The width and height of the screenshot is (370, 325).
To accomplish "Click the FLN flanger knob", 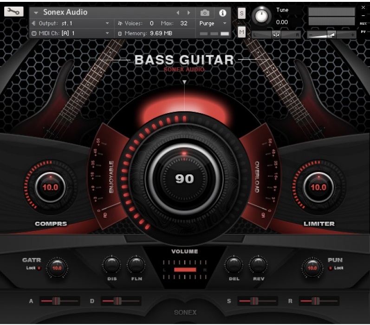I will pyautogui.click(x=136, y=265).
